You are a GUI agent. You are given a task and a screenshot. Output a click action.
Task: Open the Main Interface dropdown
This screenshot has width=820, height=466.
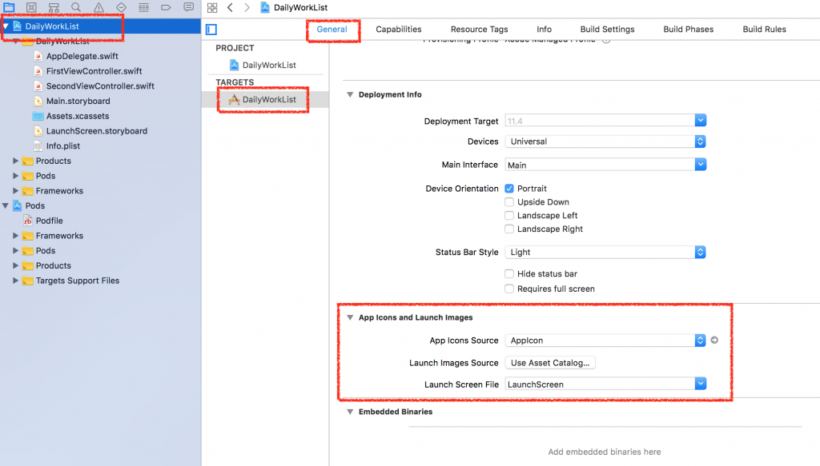pos(701,165)
